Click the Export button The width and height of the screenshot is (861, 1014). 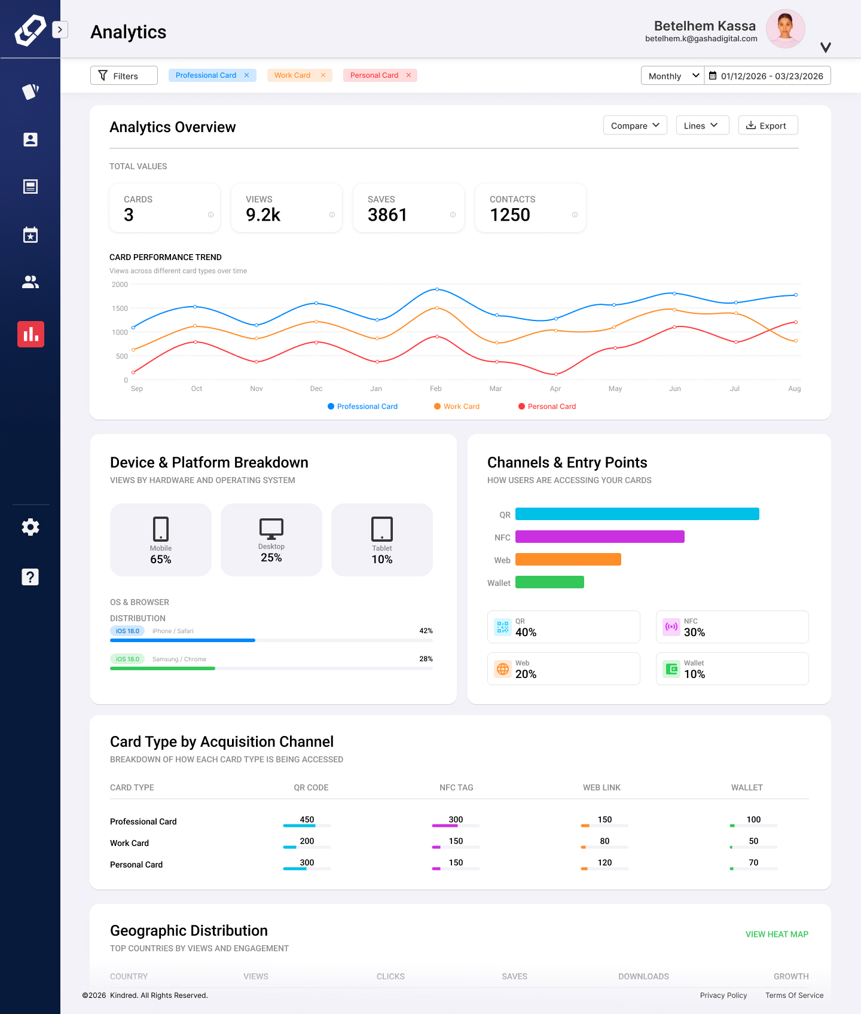click(768, 126)
